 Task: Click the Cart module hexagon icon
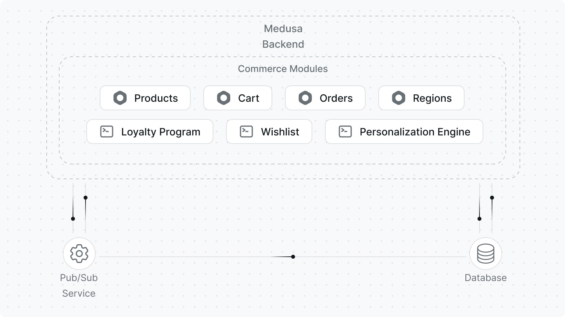(x=224, y=98)
